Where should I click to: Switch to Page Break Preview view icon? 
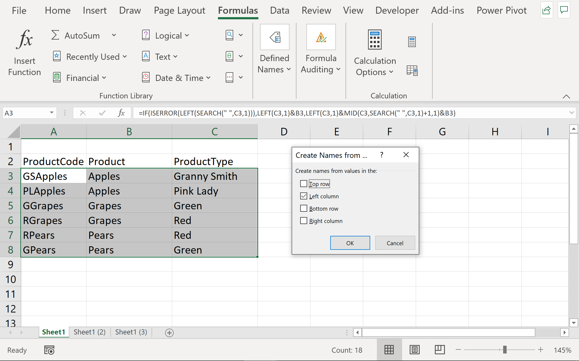point(439,350)
